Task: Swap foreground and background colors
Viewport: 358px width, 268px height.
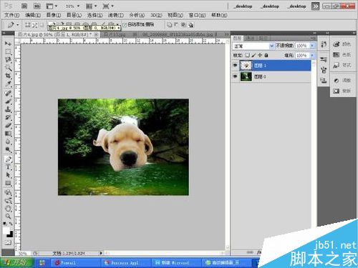Action: (x=11, y=224)
